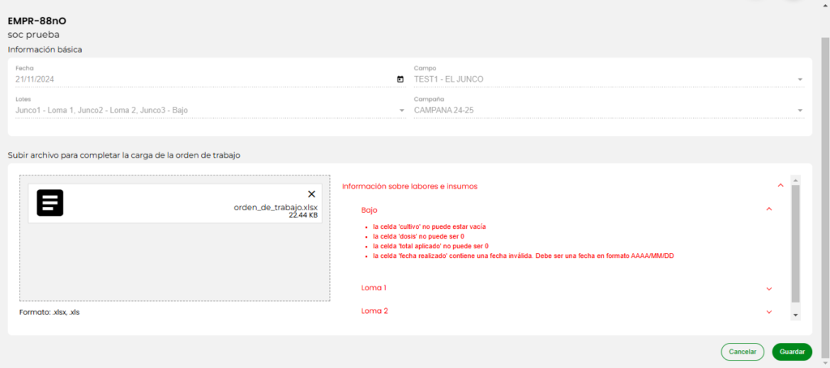Viewport: 830px width, 368px height.
Task: Click the errors panel scrollbar down arrow
Action: [795, 315]
